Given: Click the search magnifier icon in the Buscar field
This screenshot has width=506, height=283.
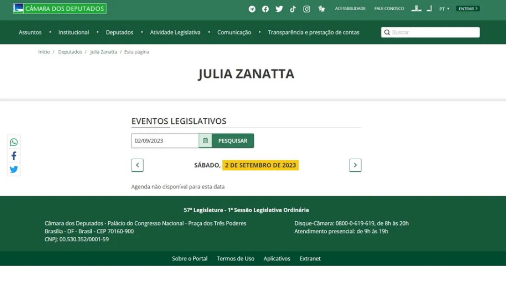Looking at the screenshot, I should point(387,32).
